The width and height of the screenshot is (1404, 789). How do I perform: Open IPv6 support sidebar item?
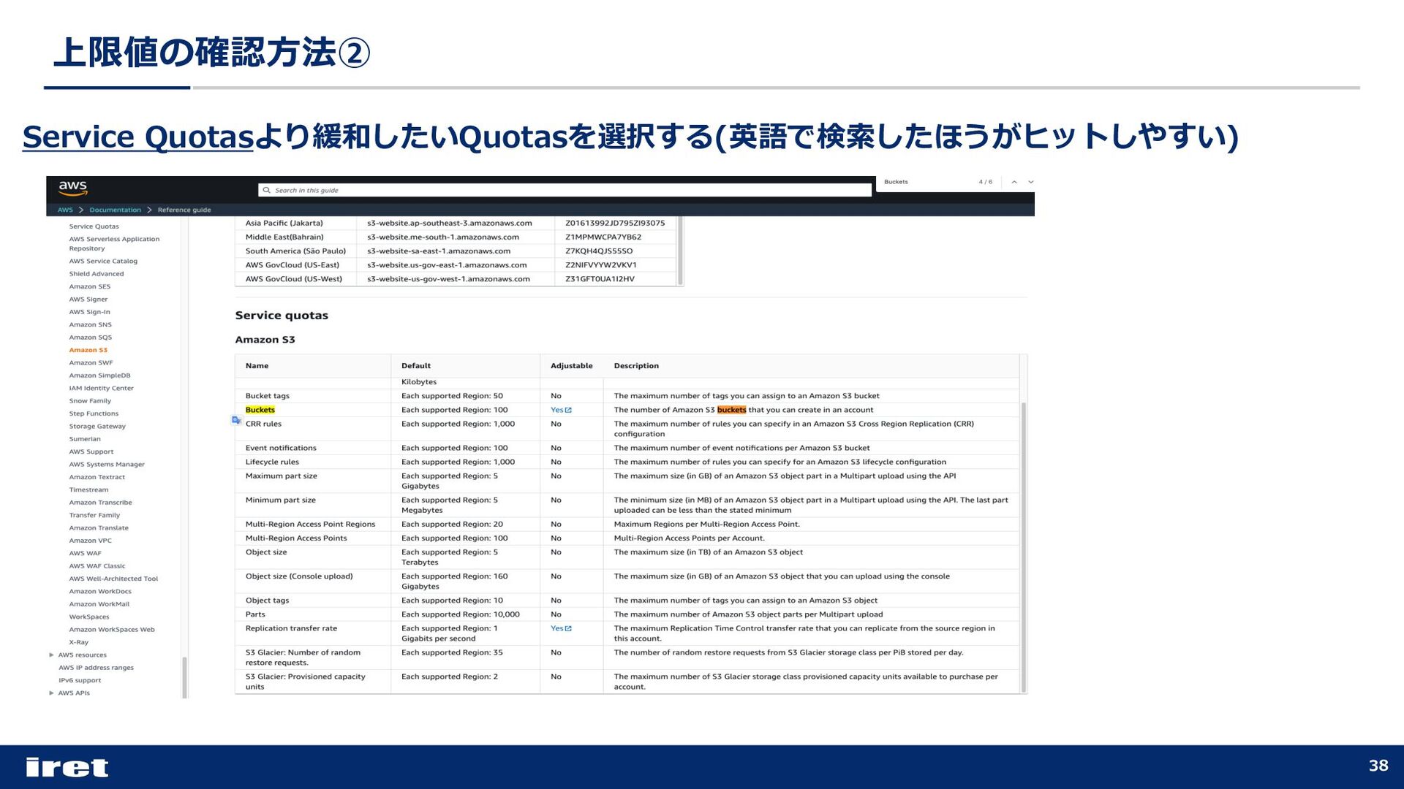pos(80,681)
